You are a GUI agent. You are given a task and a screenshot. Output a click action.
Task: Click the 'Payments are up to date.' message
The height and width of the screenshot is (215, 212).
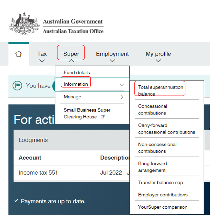53,201
